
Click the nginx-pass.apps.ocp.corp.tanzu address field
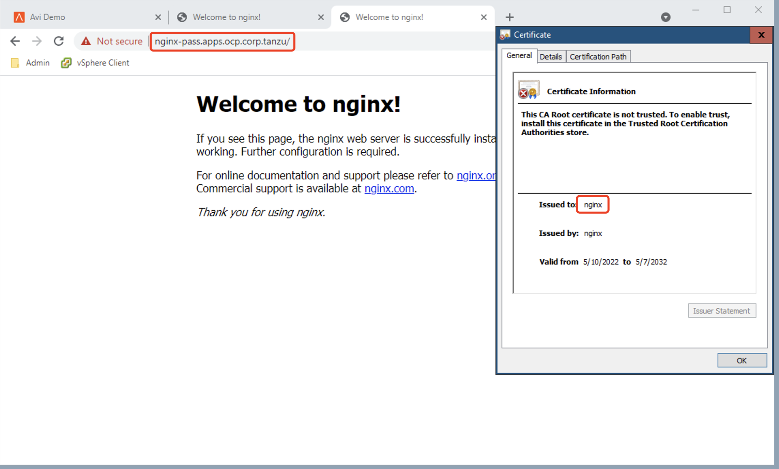[x=222, y=41]
